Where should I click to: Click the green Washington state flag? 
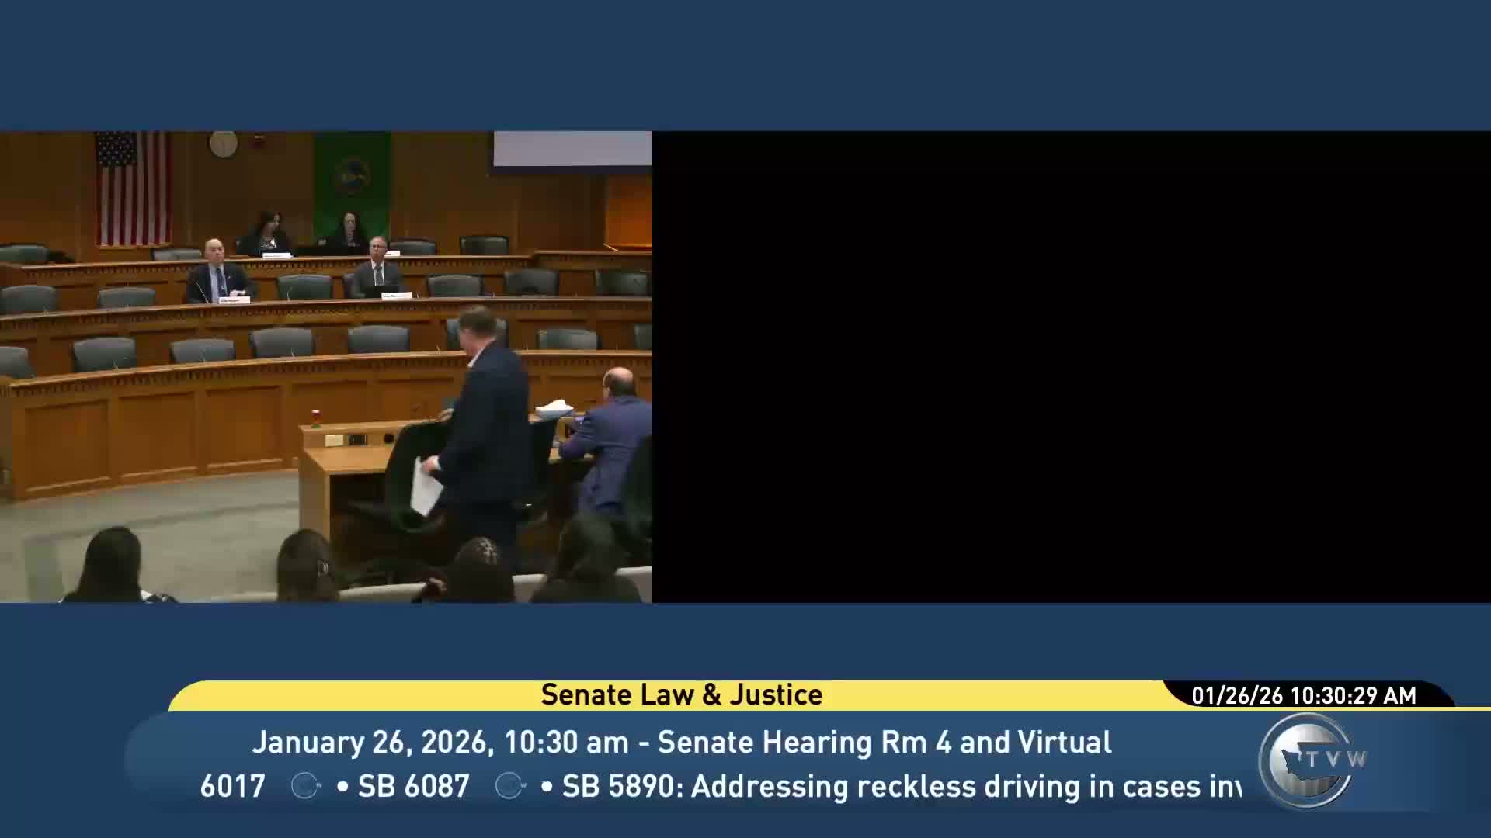point(352,178)
